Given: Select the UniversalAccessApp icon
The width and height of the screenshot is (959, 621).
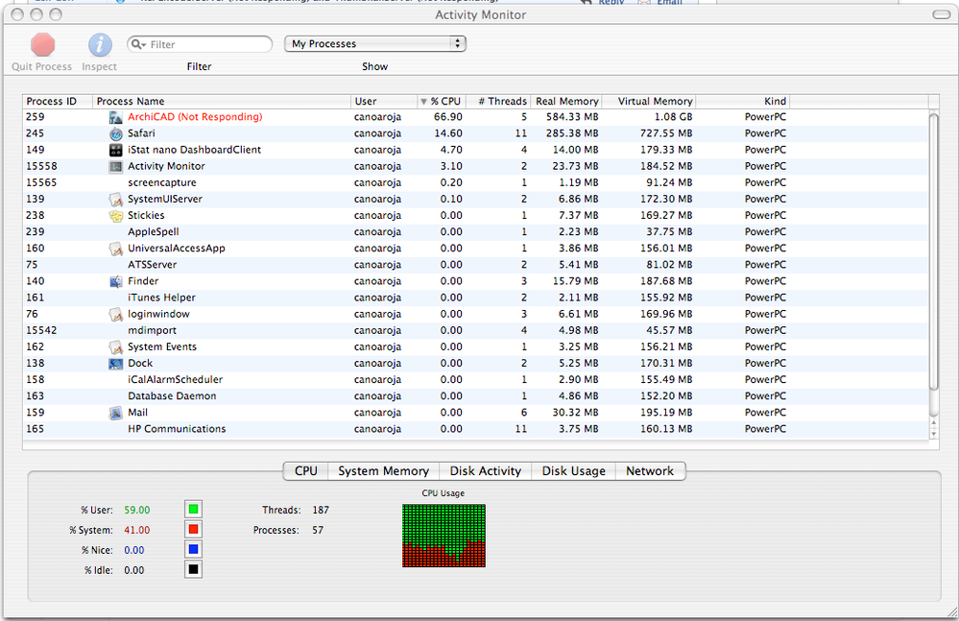Looking at the screenshot, I should click(x=115, y=249).
